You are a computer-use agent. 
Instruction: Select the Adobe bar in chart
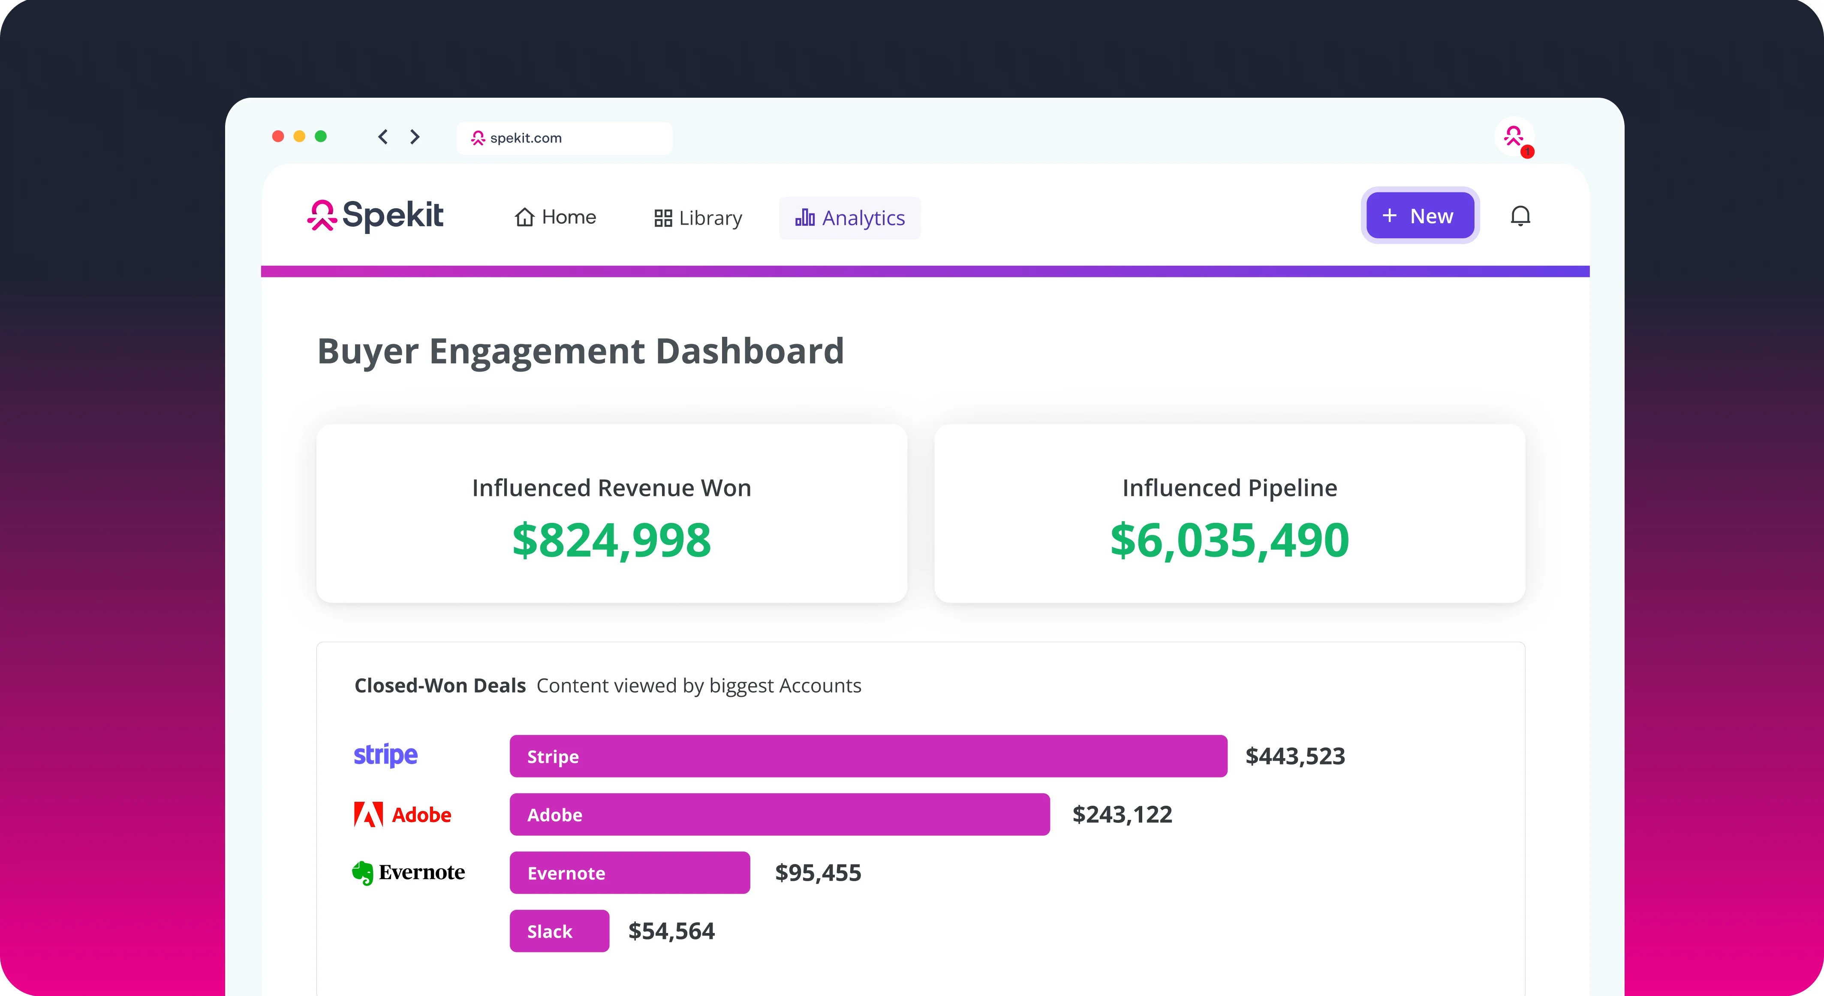coord(780,814)
